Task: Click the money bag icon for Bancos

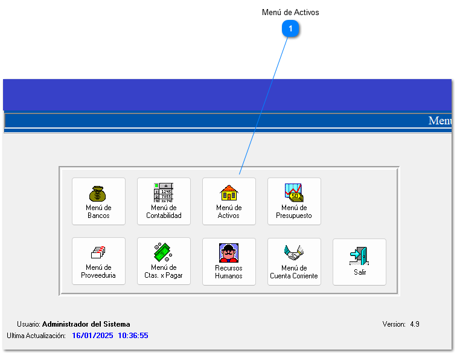Action: pos(98,193)
